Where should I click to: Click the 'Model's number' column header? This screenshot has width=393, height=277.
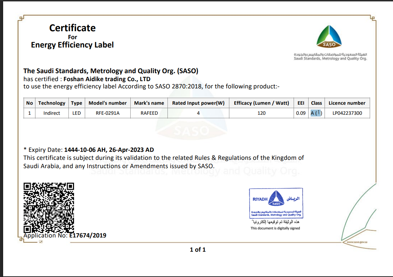click(x=107, y=103)
